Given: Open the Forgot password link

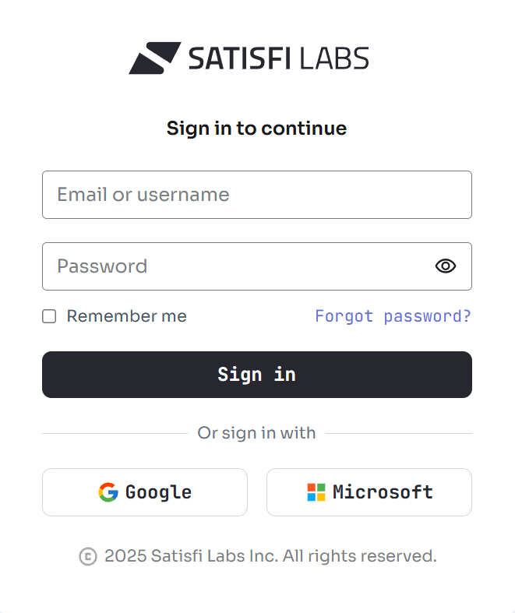Looking at the screenshot, I should [x=393, y=316].
